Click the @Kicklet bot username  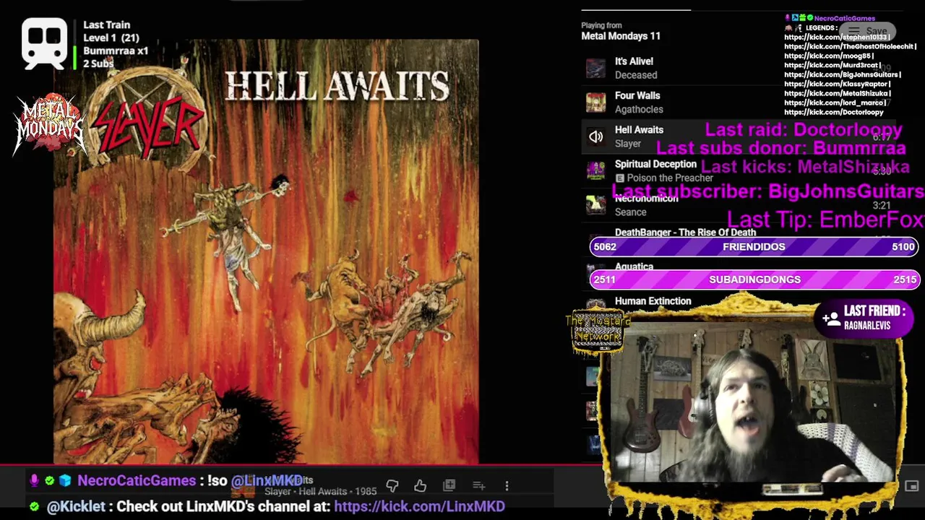click(x=76, y=506)
